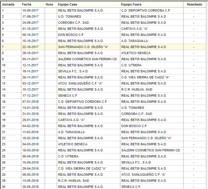Select the date 18-02-2018
Screen dimensions: 208x189
(x=30, y=138)
